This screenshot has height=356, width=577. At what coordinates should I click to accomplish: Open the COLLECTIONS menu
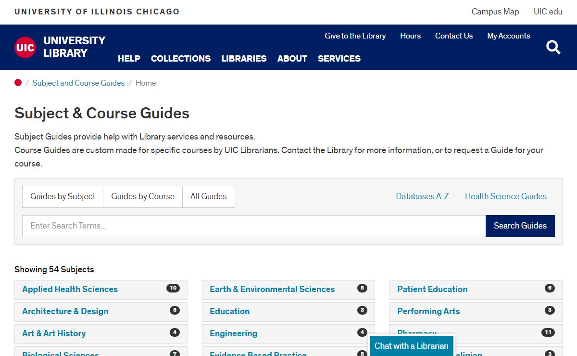181,59
